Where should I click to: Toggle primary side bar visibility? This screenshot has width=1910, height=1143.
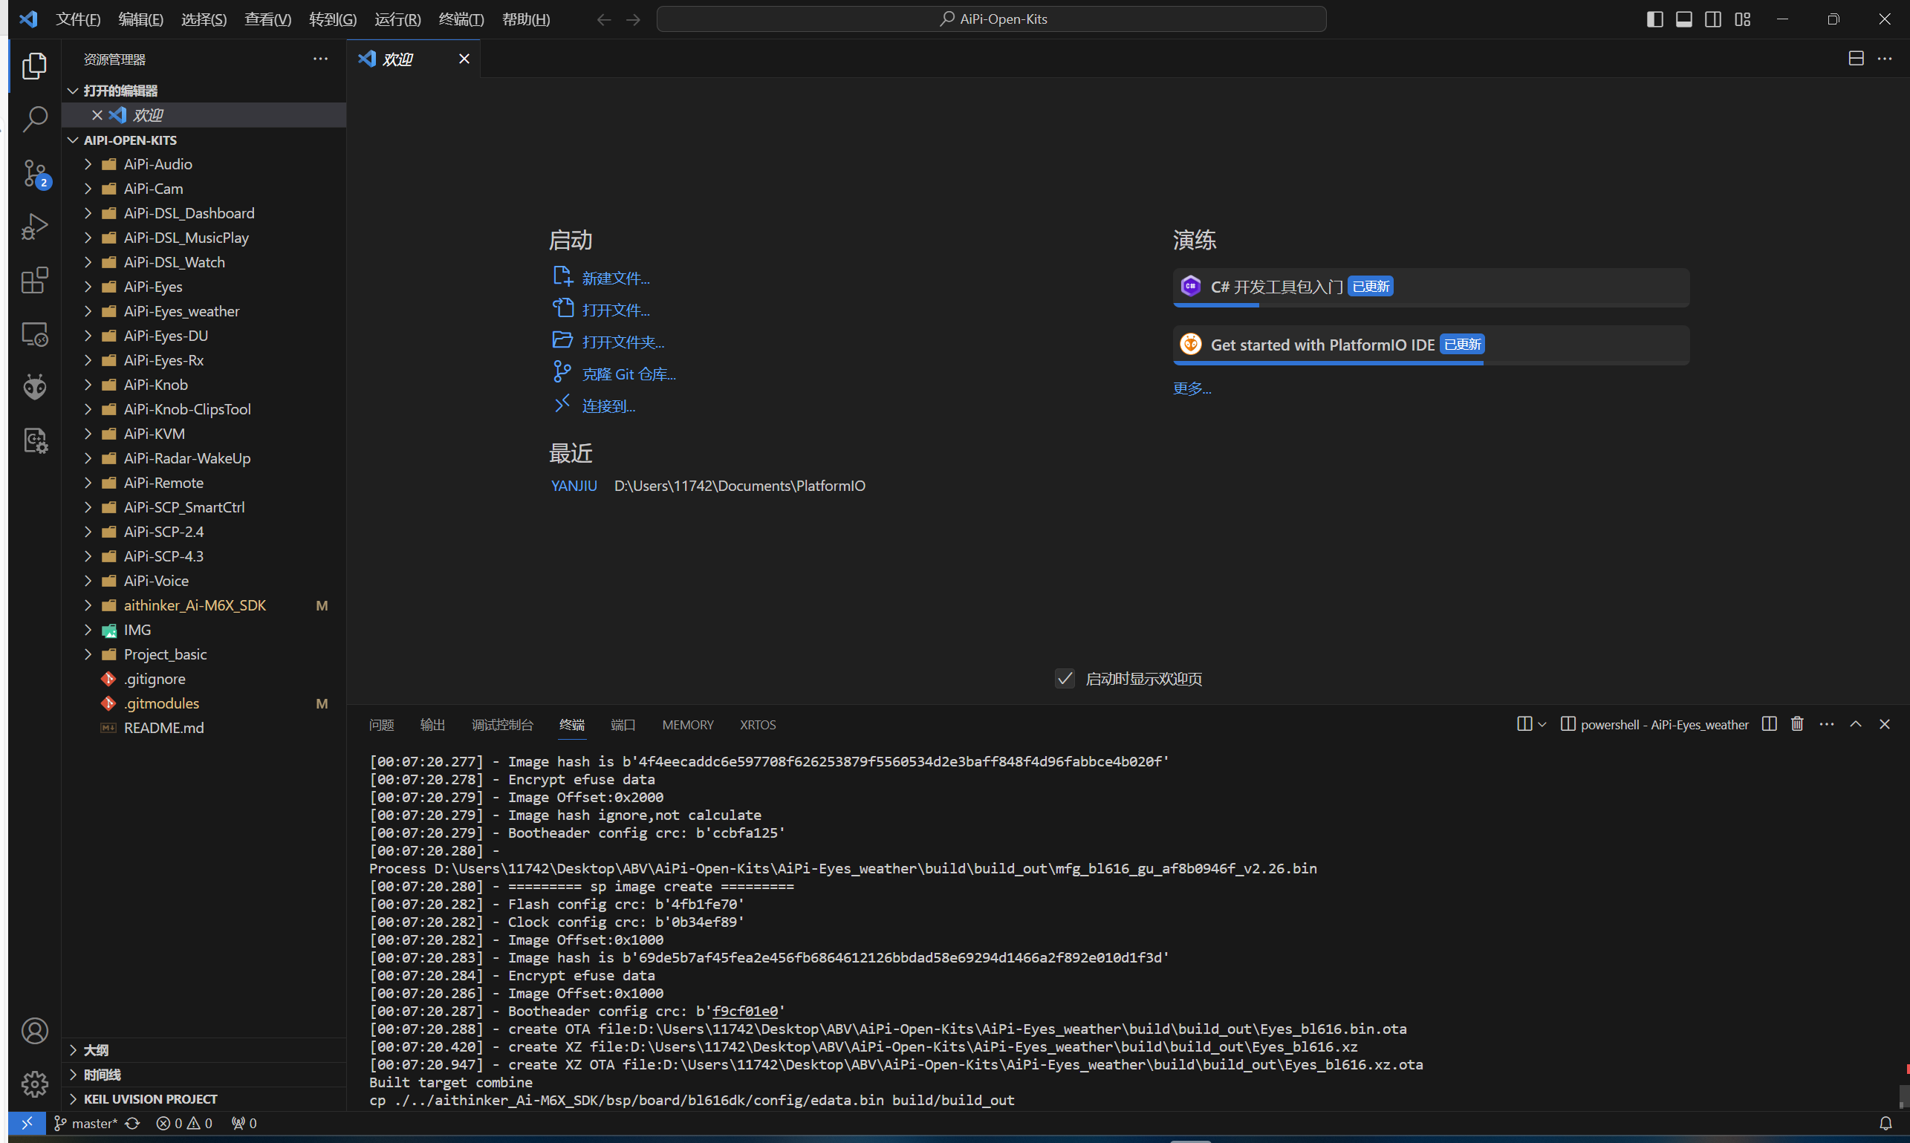click(1655, 19)
